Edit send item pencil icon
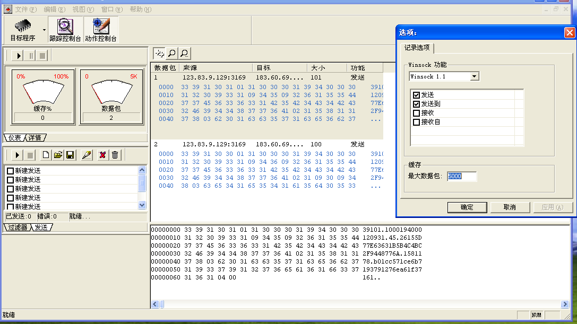The width and height of the screenshot is (577, 324). 87,155
